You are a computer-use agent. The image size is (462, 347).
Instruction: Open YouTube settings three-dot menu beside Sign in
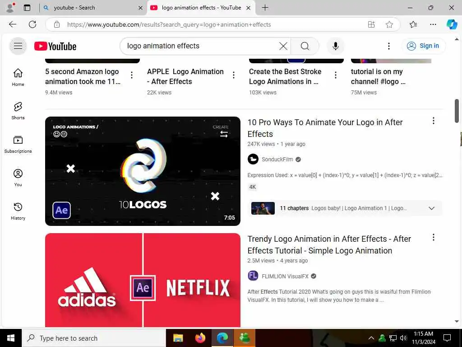pyautogui.click(x=389, y=46)
